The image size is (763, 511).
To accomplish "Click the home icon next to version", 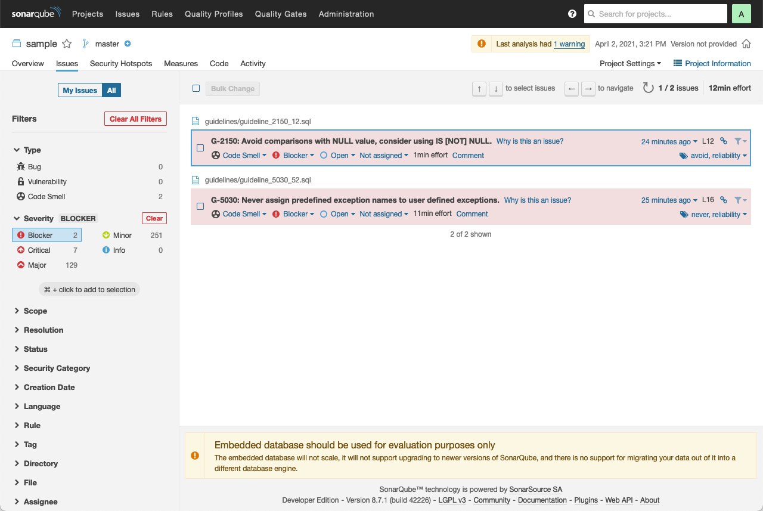I will coord(747,44).
